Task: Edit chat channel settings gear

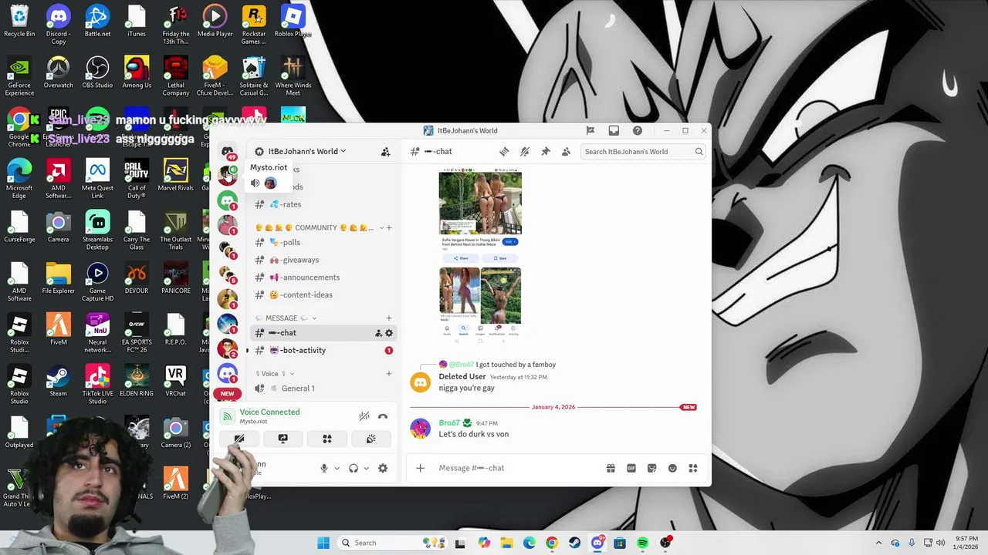Action: (389, 333)
